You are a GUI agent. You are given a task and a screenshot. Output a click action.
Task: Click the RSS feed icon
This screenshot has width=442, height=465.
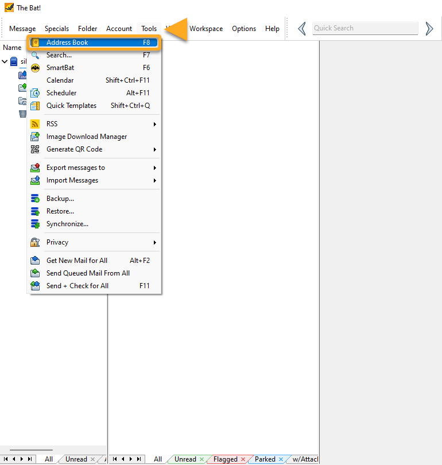(36, 124)
